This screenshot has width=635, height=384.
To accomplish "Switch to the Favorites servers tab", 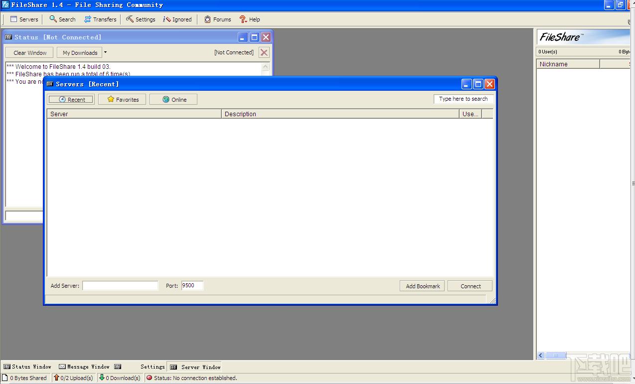I will (x=122, y=99).
